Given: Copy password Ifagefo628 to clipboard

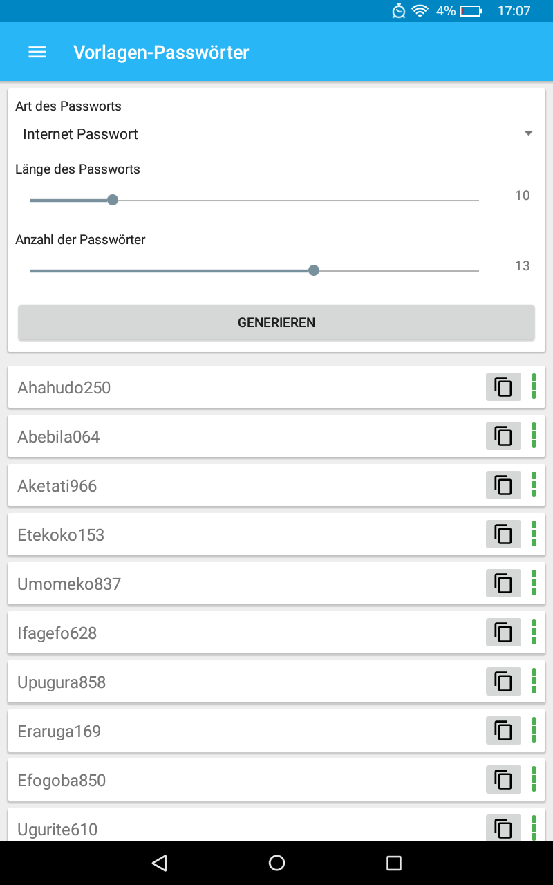Looking at the screenshot, I should (503, 632).
